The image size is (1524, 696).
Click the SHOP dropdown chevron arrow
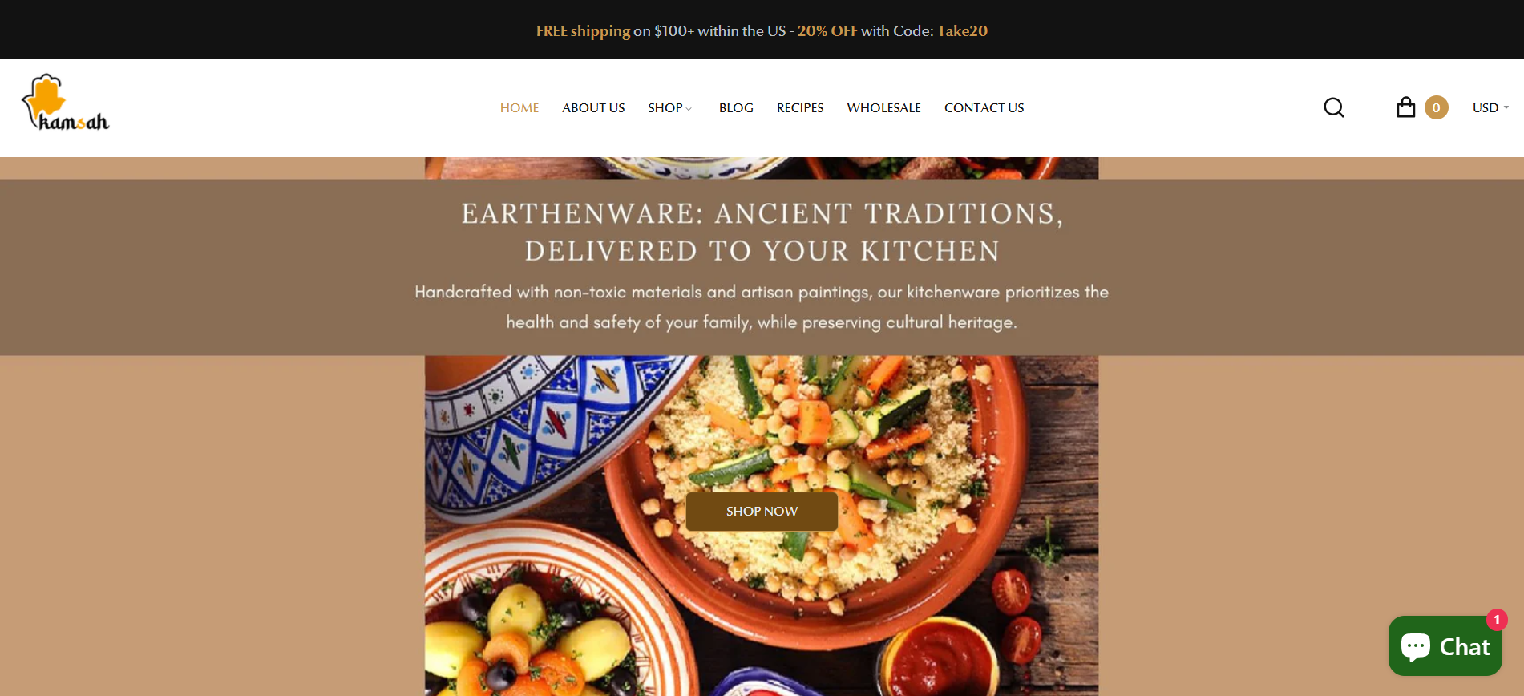689,109
